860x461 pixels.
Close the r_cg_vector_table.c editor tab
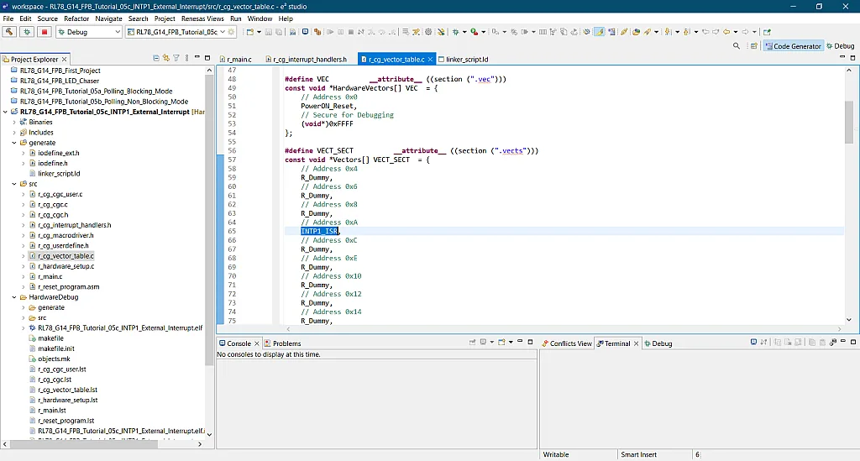click(431, 60)
